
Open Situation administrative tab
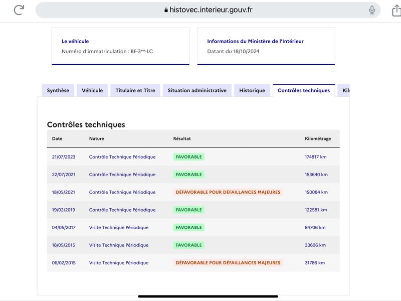pyautogui.click(x=197, y=90)
